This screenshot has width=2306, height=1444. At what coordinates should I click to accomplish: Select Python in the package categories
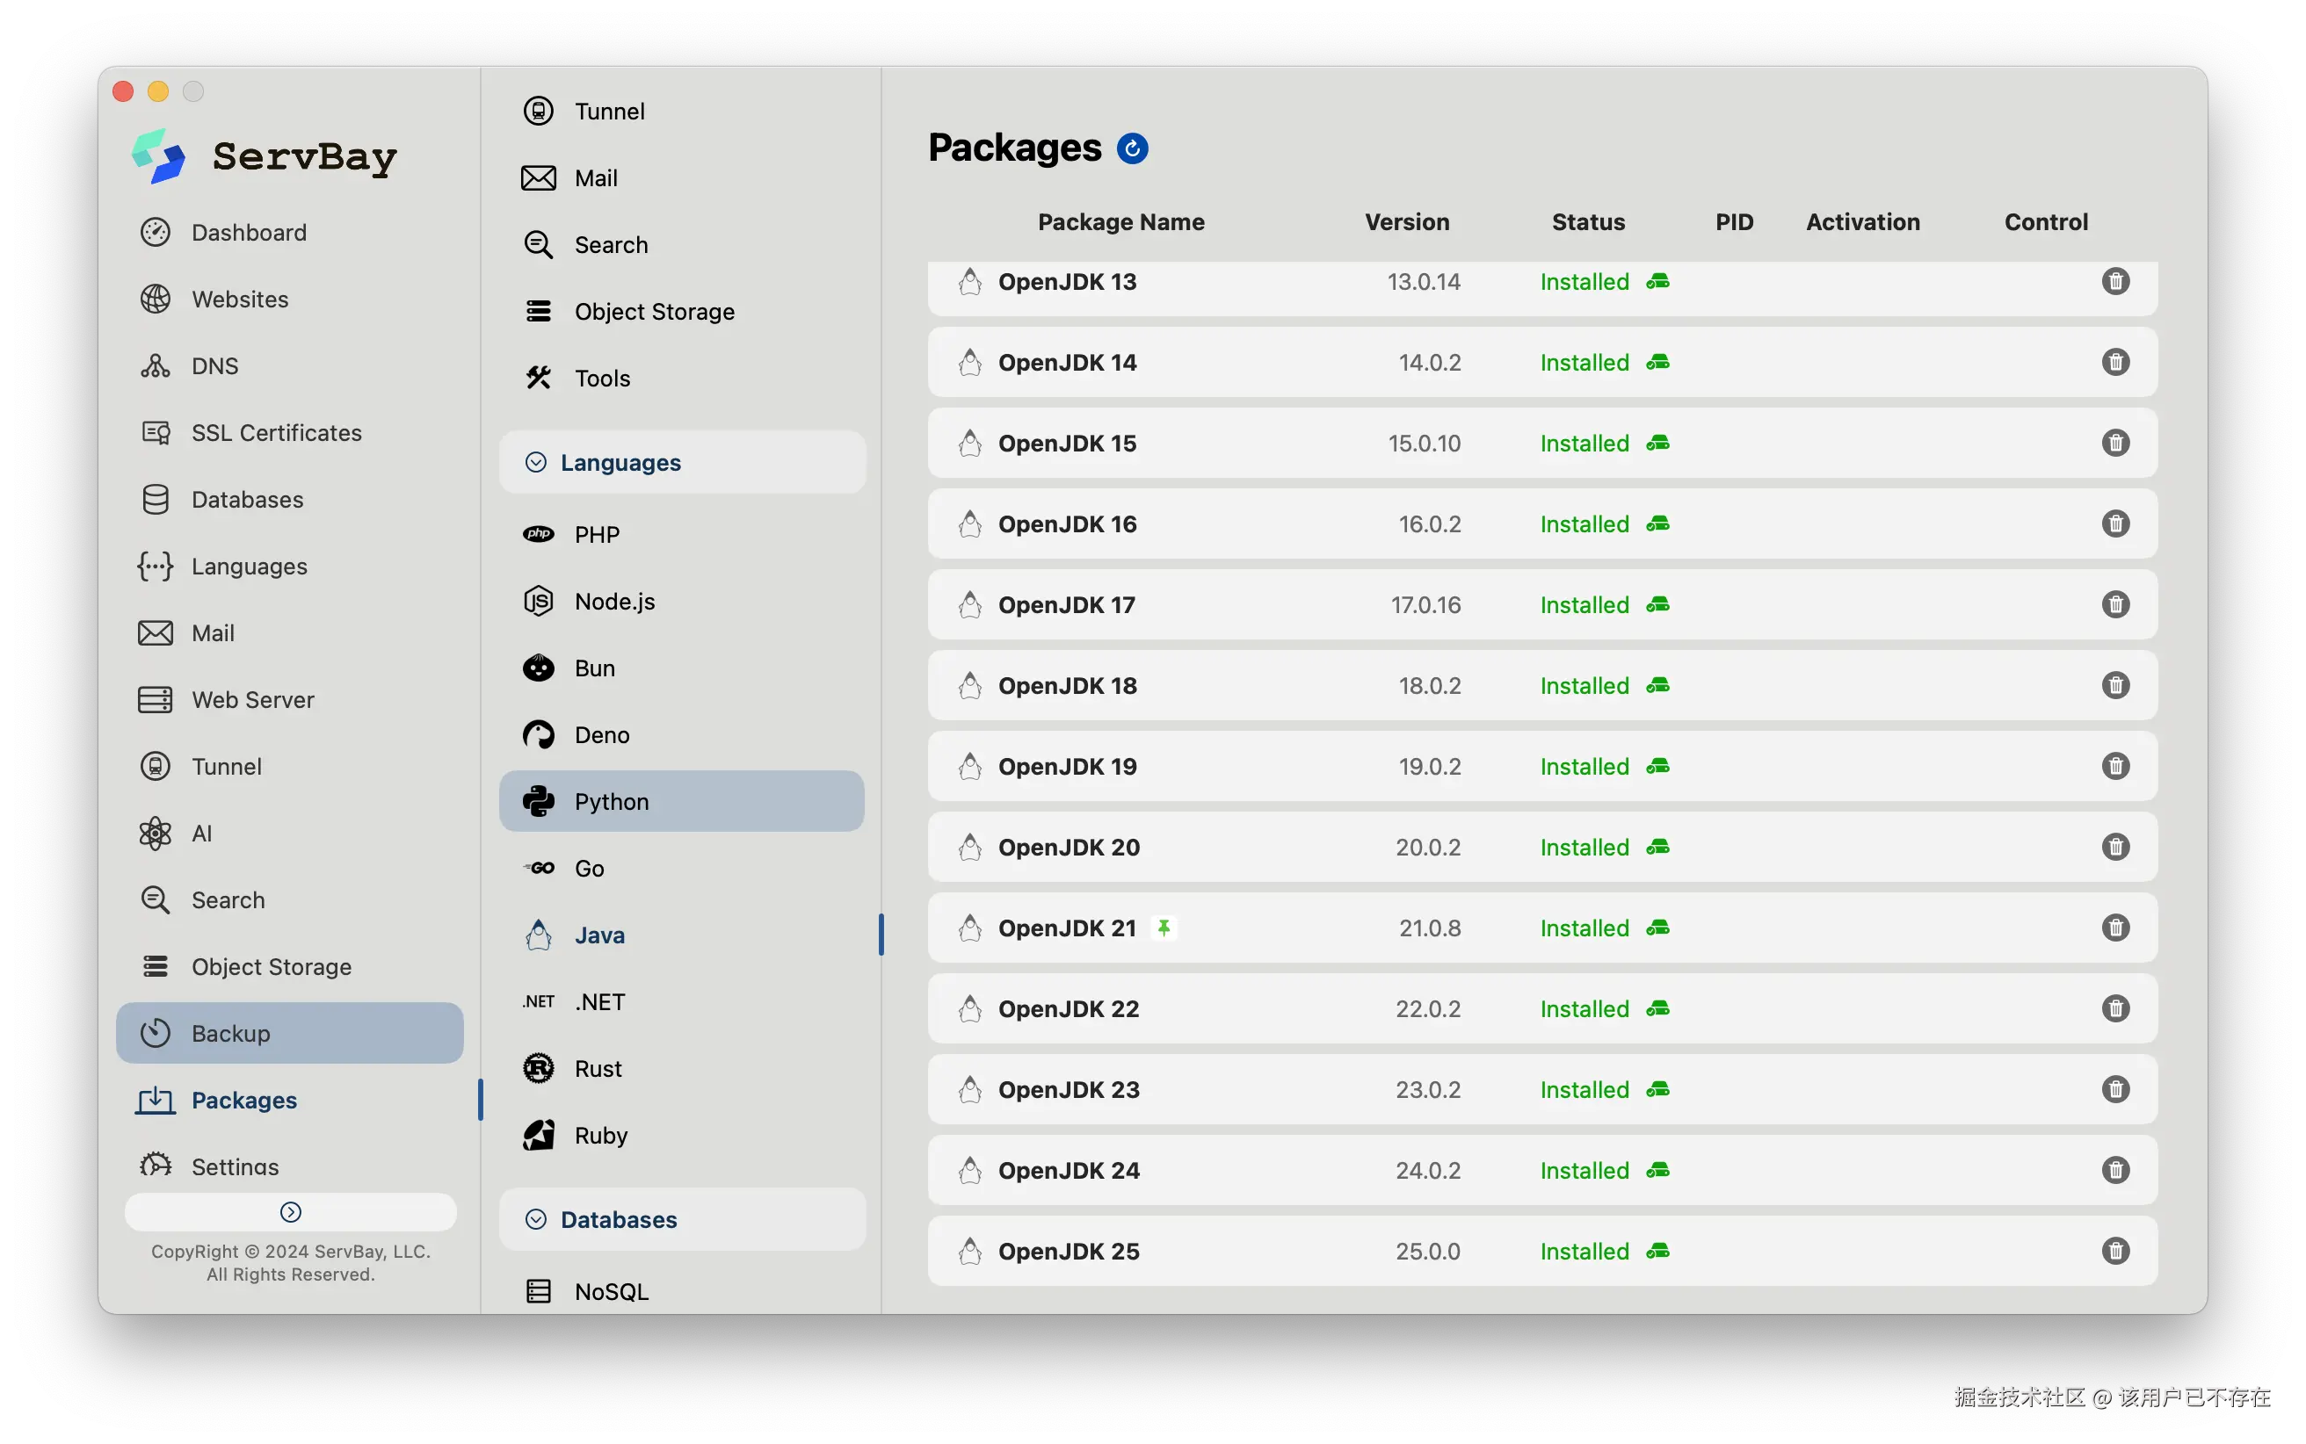tap(612, 801)
